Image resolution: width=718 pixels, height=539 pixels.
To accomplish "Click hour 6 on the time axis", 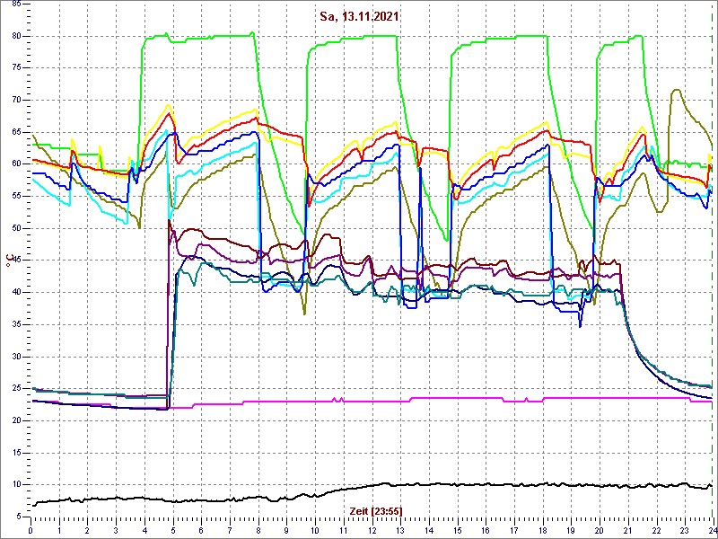I will (x=201, y=530).
